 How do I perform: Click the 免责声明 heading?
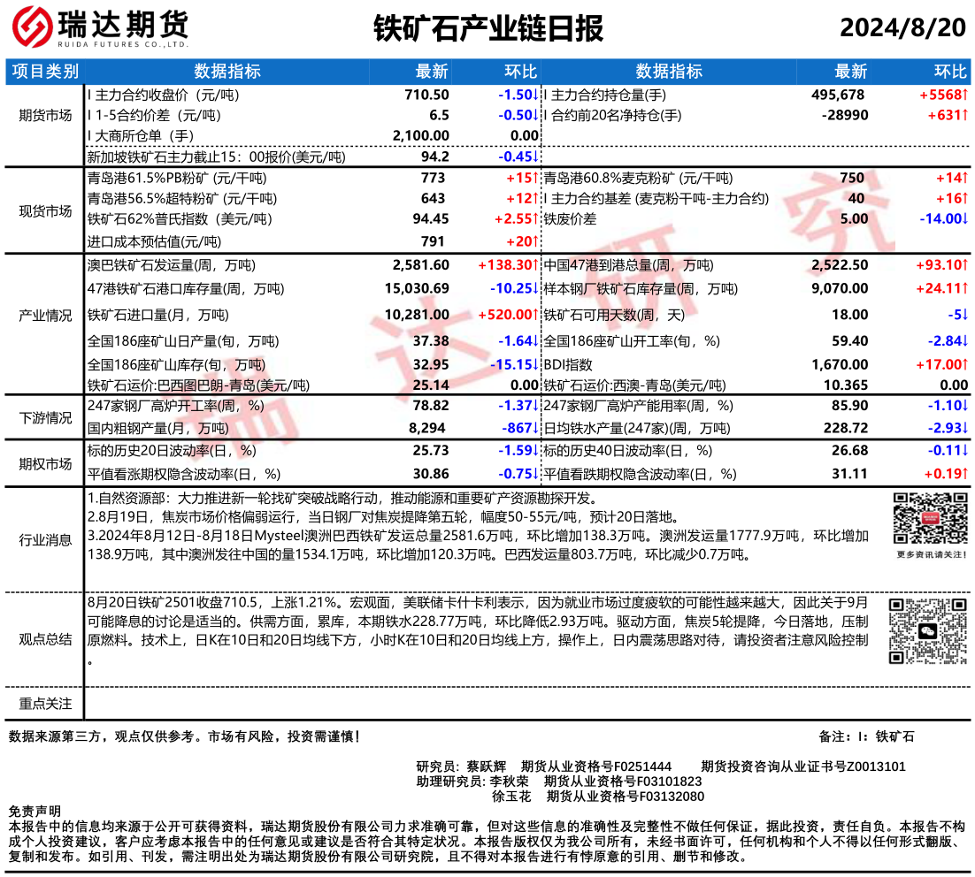click(35, 810)
